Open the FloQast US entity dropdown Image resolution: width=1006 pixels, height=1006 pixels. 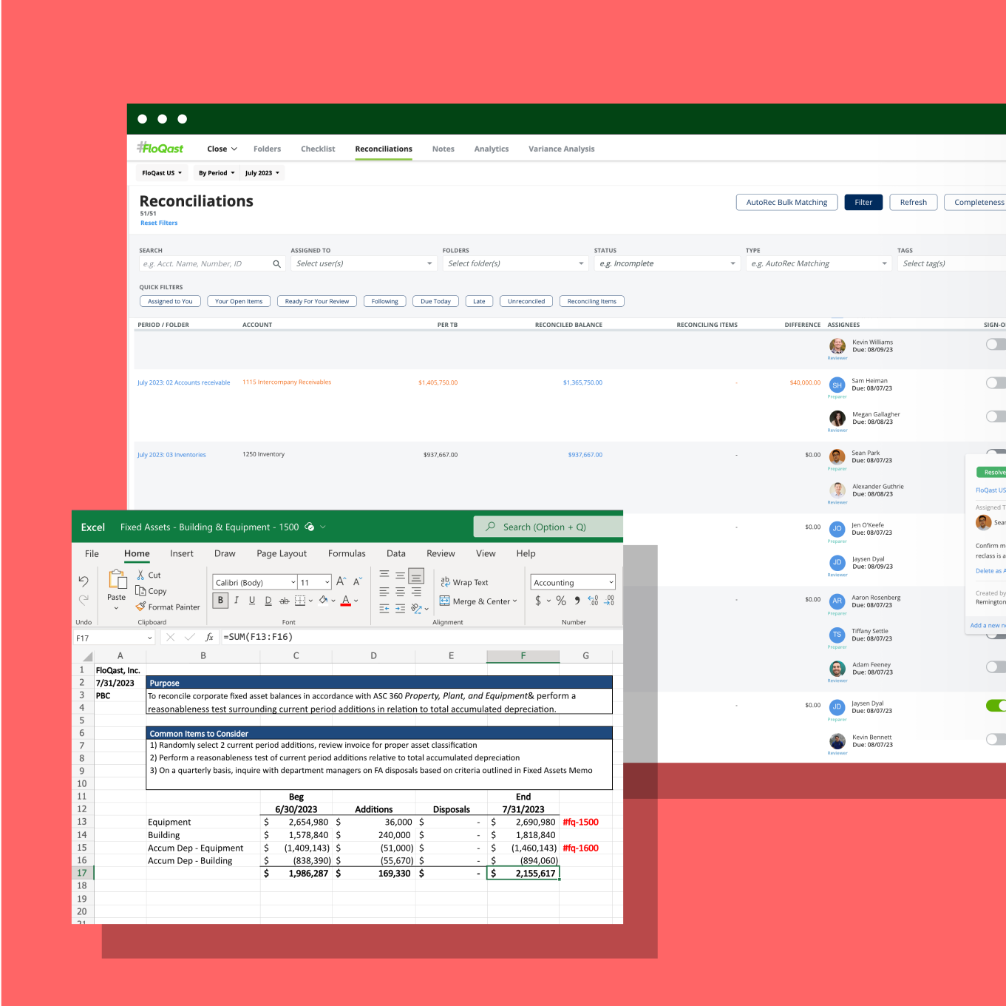point(162,173)
